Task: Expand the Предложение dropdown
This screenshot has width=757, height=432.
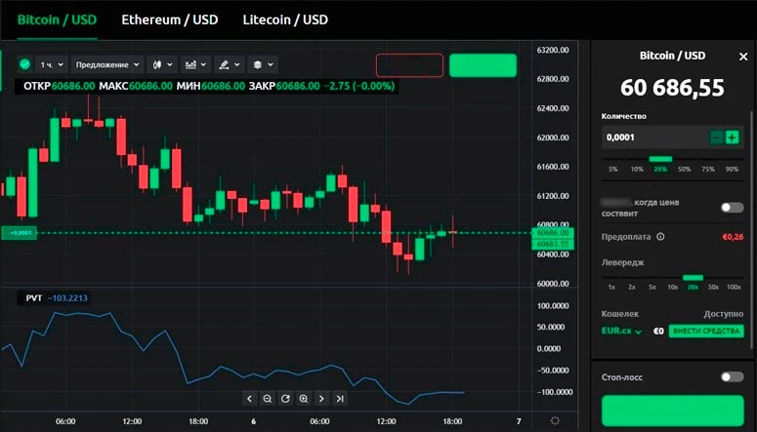Action: coord(107,64)
